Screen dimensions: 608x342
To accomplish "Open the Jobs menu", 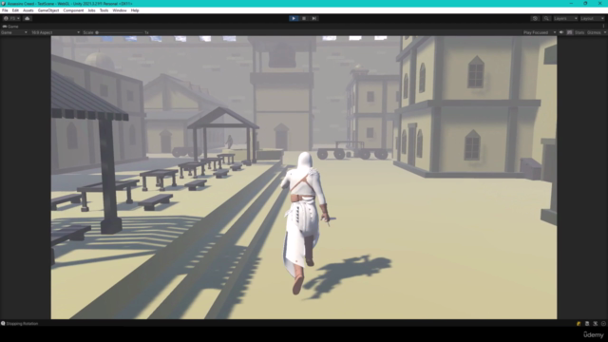I will 91,10.
